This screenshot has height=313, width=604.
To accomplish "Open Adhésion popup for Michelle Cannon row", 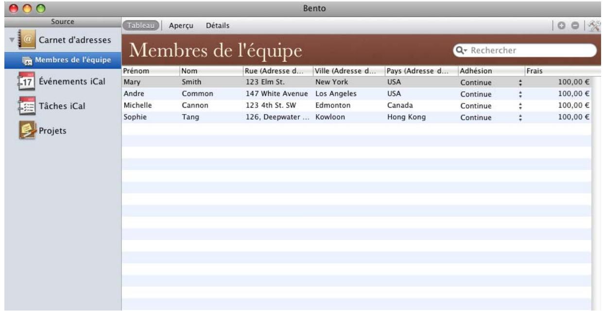I will [520, 106].
